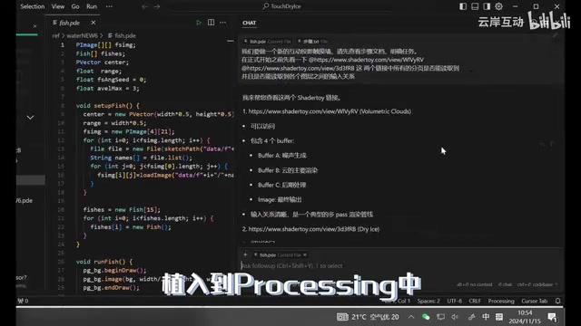The height and width of the screenshot is (326, 581).
Task: Click the volume speaker icon in taskbar
Action: click(455, 317)
